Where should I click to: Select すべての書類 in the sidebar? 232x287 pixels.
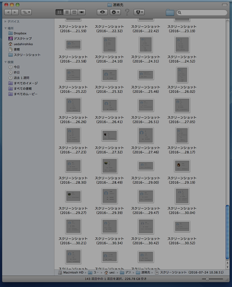(x=20, y=89)
